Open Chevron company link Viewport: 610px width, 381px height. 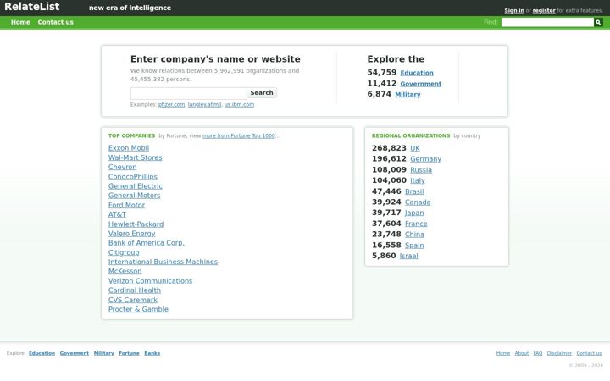pyautogui.click(x=123, y=167)
